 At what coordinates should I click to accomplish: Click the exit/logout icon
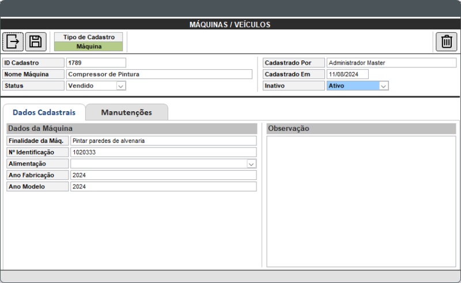tap(13, 41)
